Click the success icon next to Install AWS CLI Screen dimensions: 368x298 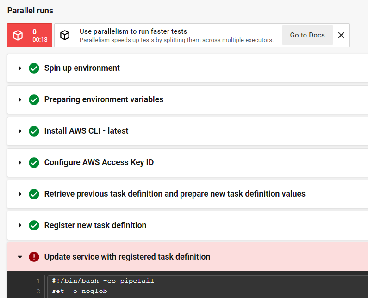(34, 131)
